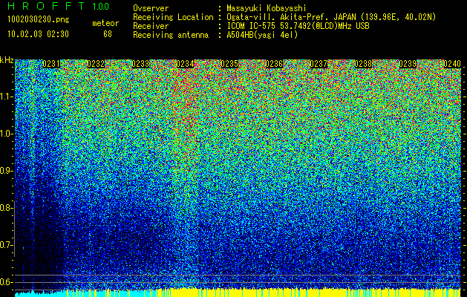
Task: Click the 0.9 frequency axis label
Action: point(6,171)
